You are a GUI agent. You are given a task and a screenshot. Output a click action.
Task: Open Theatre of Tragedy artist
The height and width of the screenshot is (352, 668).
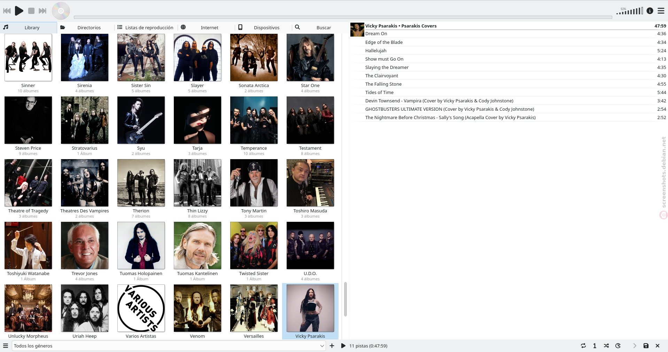28,183
